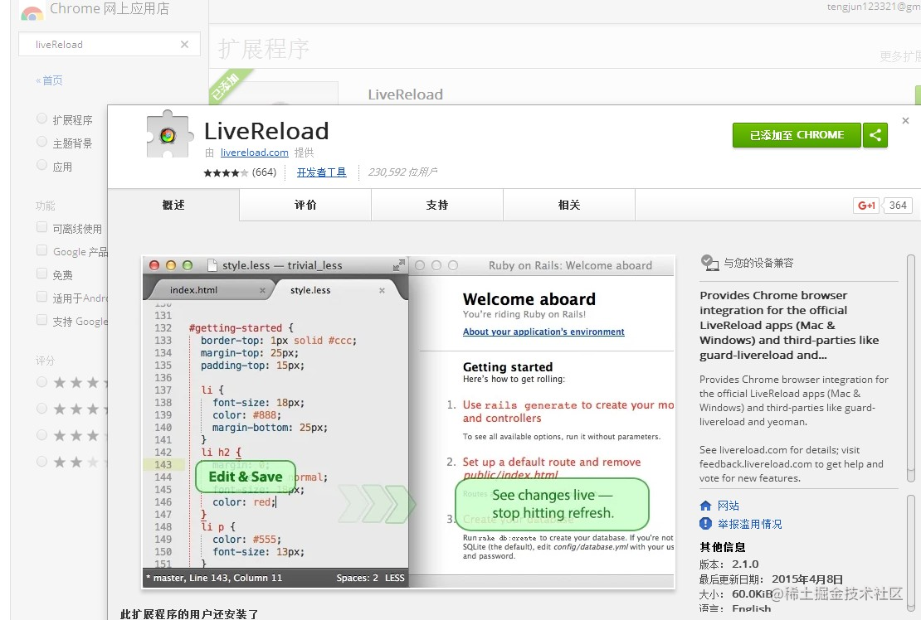Click the share icon button next to CHROME
Image resolution: width=921 pixels, height=620 pixels.
[875, 135]
